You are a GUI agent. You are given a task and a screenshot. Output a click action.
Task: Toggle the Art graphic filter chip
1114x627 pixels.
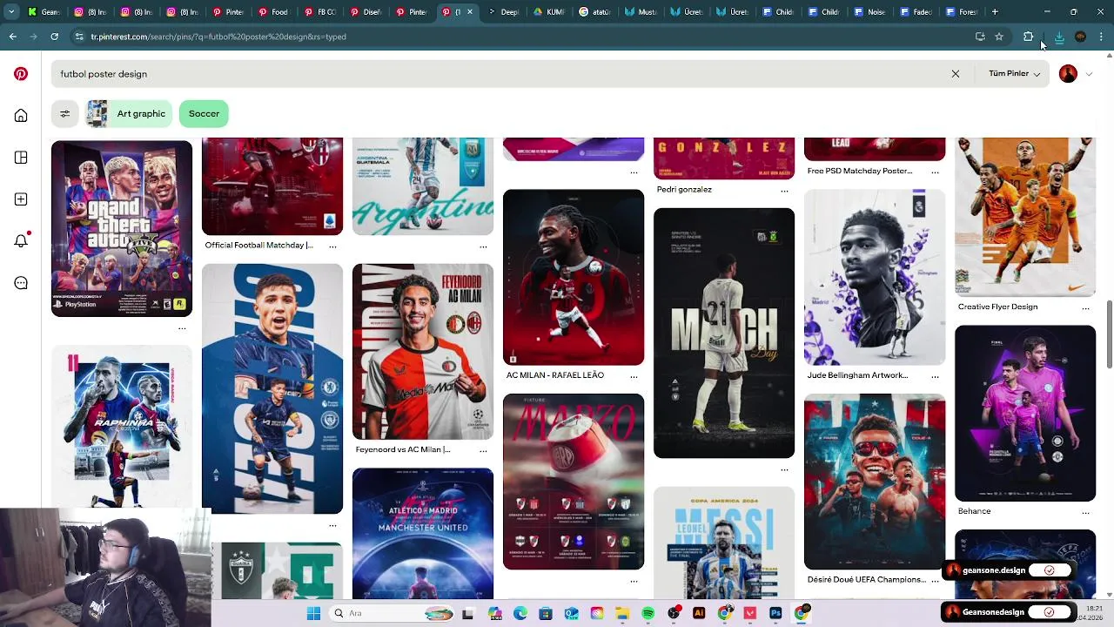[x=127, y=114]
